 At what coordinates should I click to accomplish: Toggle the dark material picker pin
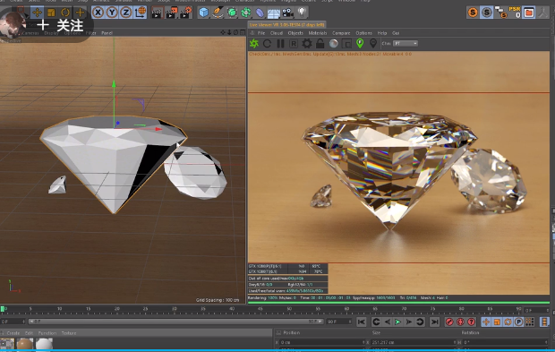373,43
